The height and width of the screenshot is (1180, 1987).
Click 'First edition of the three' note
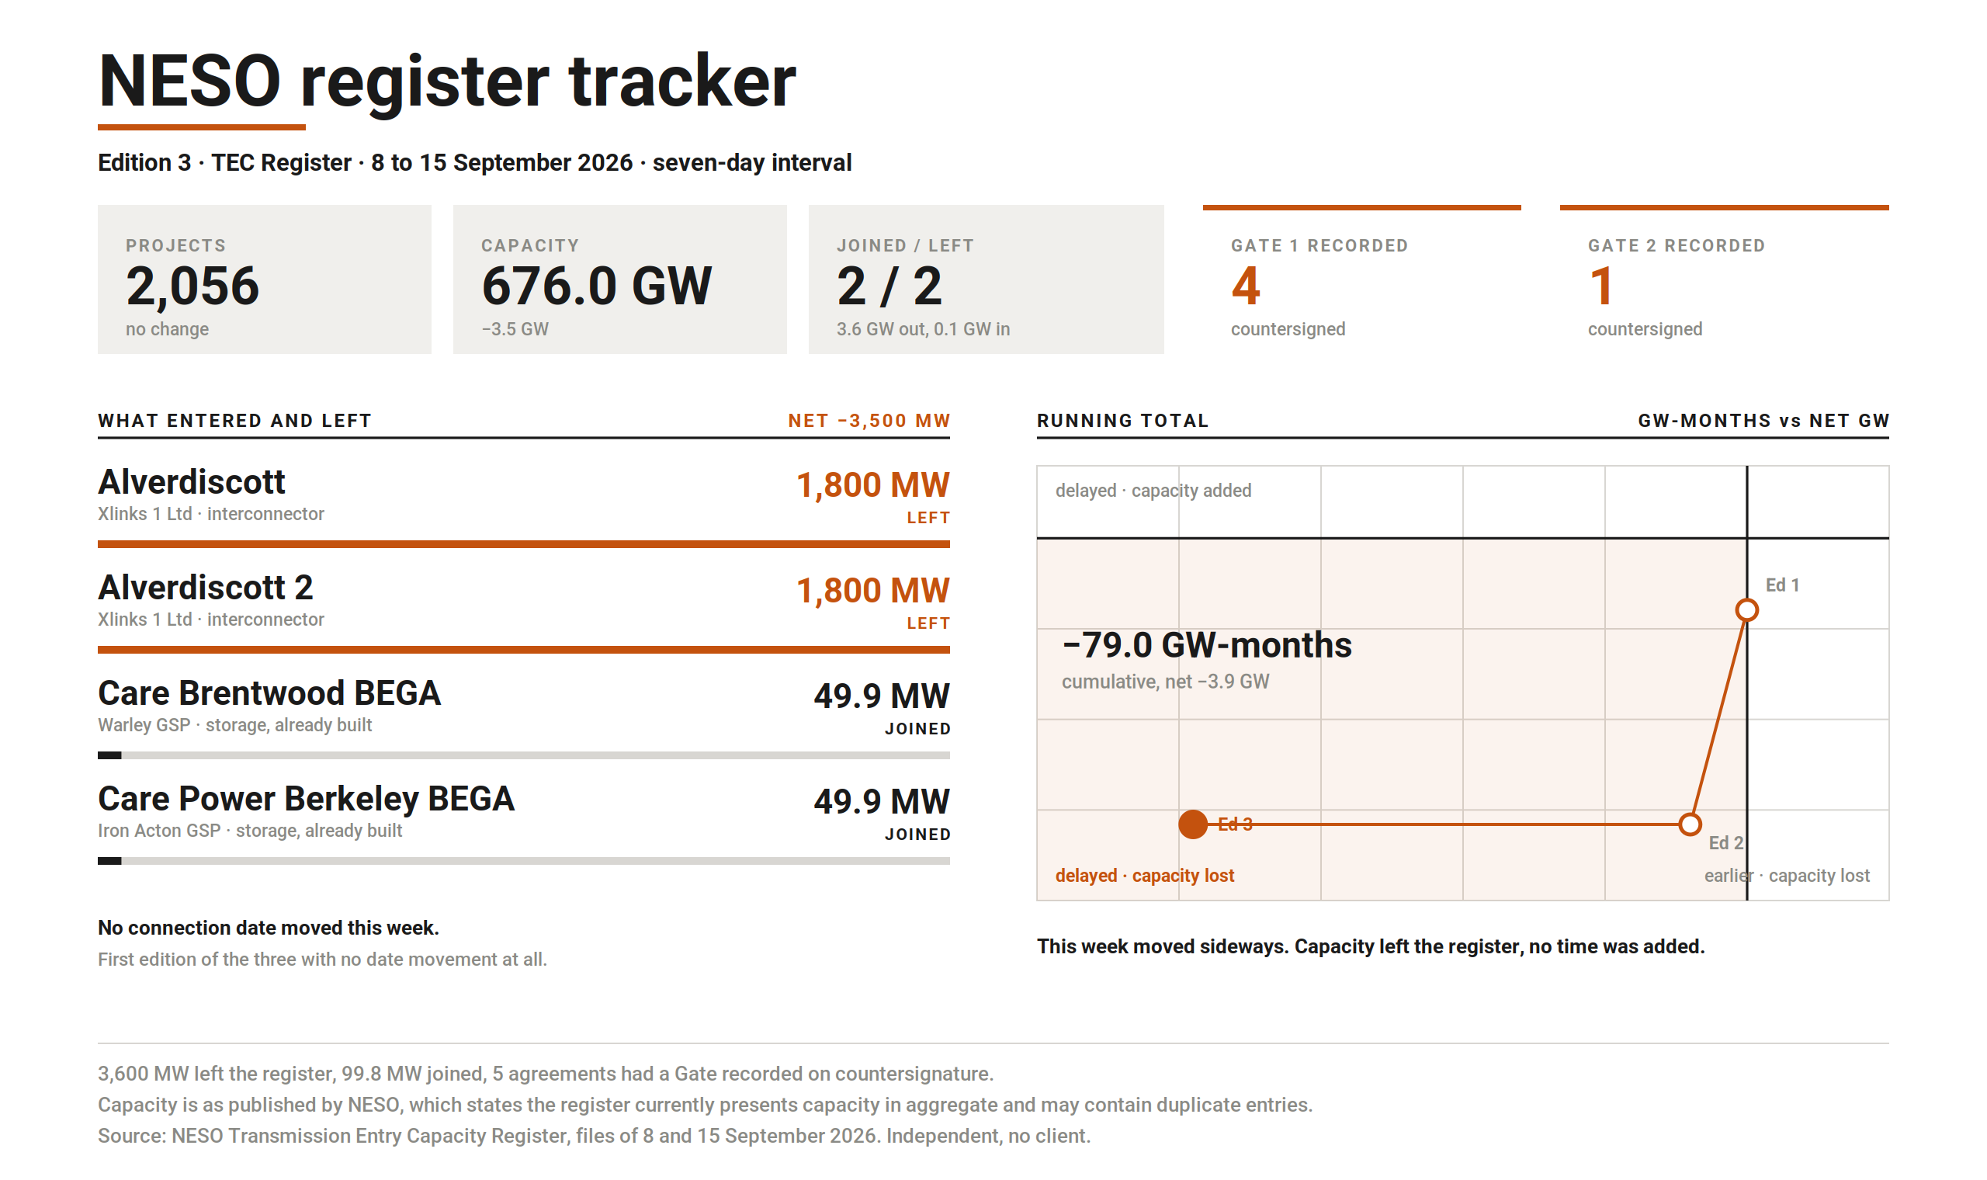coord(322,960)
